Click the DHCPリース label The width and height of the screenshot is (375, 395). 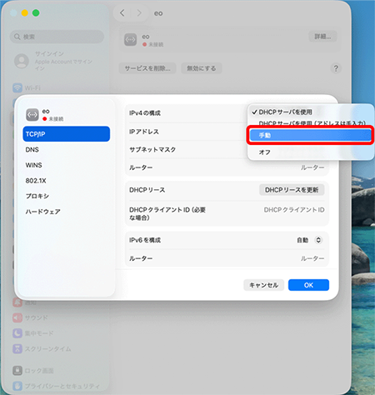click(147, 190)
